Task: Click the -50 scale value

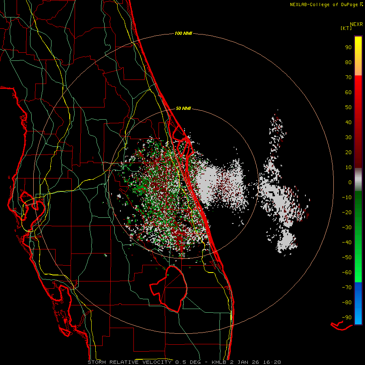Action: tap(347, 258)
